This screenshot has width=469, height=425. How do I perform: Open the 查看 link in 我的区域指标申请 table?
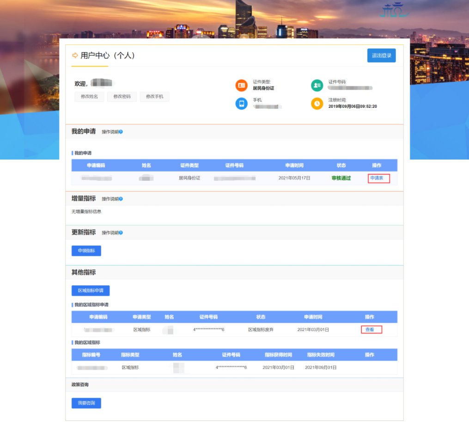click(370, 330)
